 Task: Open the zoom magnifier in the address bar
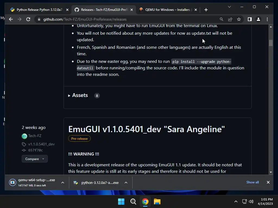tap(222, 19)
